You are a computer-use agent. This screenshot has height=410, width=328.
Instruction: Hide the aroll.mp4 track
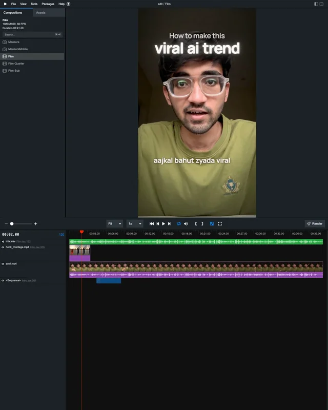3,264
